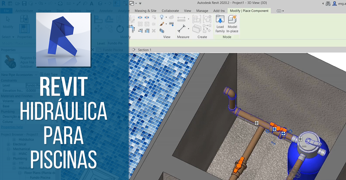Open the File tab
The height and width of the screenshot is (180, 346).
point(6,11)
